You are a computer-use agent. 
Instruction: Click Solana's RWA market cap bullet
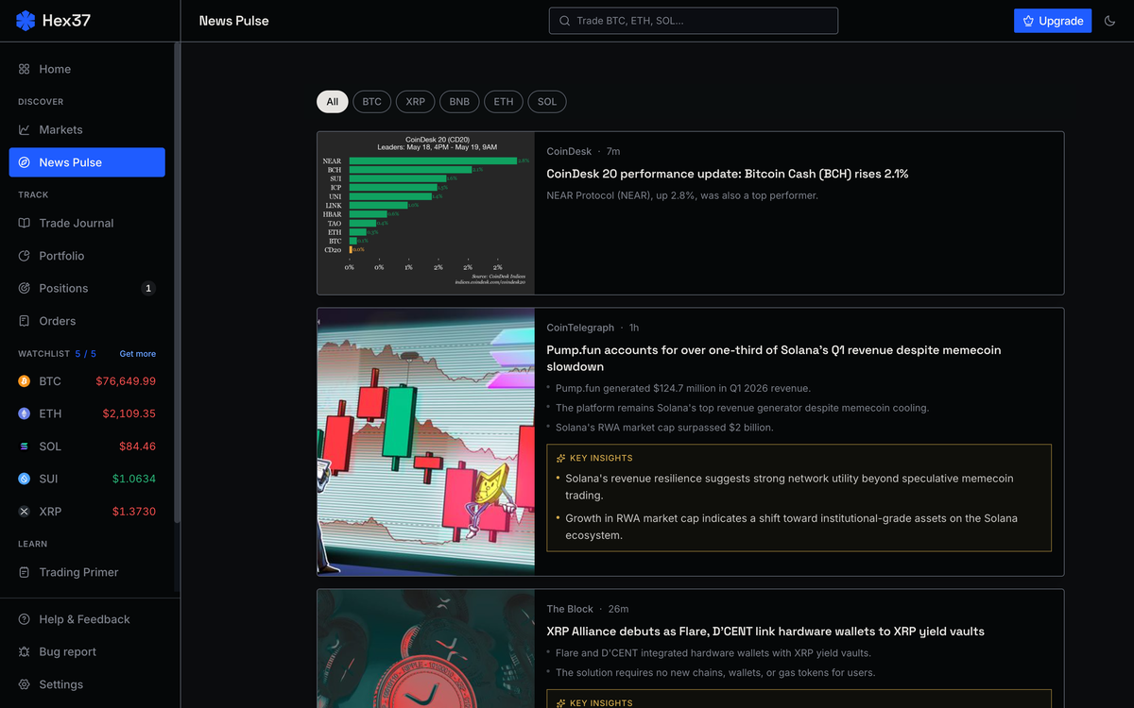click(664, 428)
